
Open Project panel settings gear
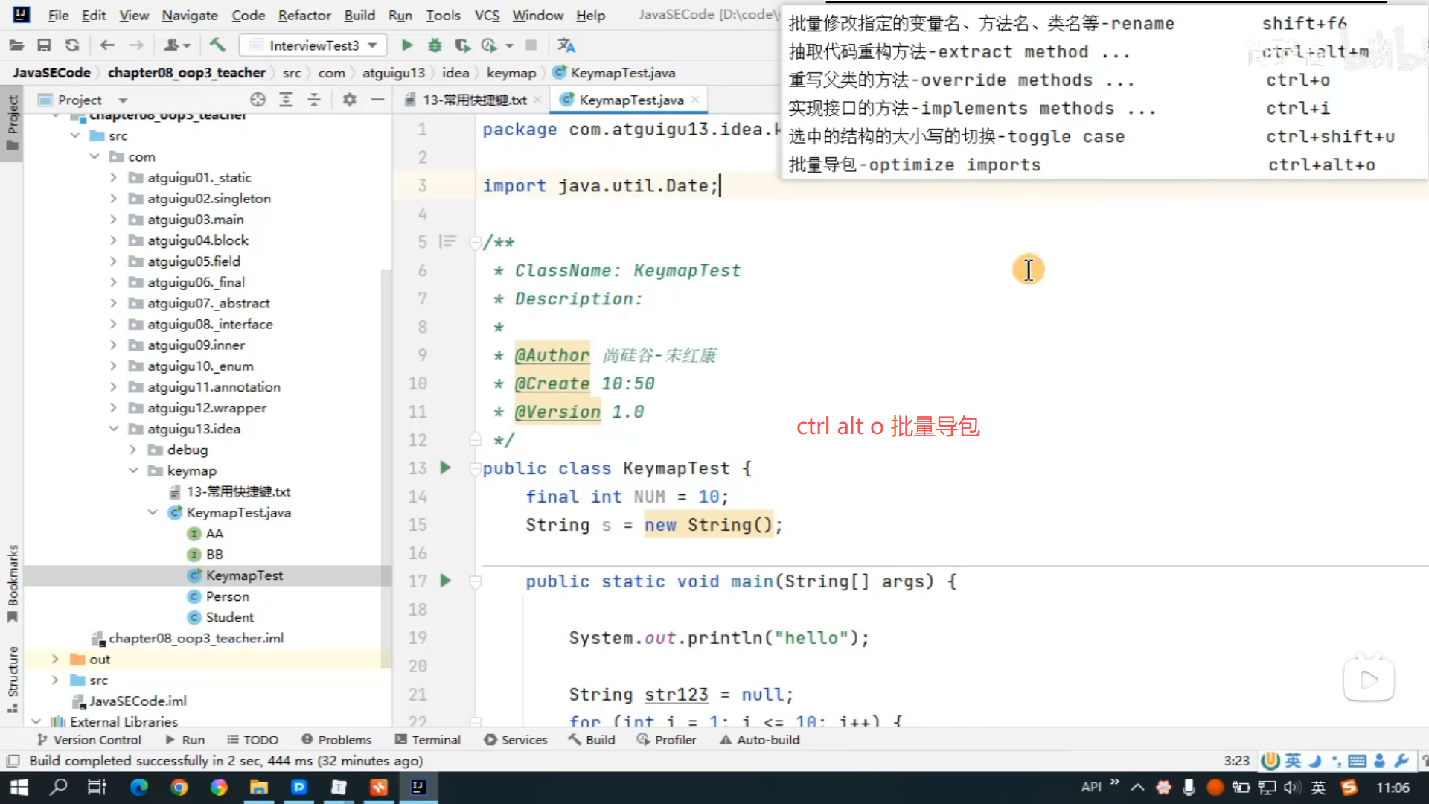coord(349,100)
